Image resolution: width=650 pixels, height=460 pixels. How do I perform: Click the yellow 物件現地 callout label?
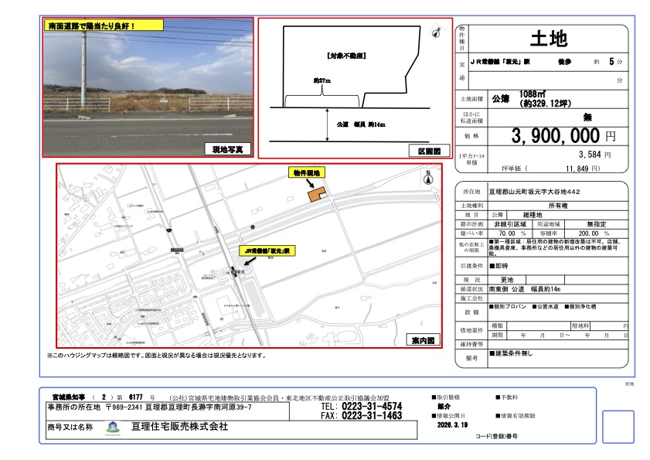pos(308,172)
